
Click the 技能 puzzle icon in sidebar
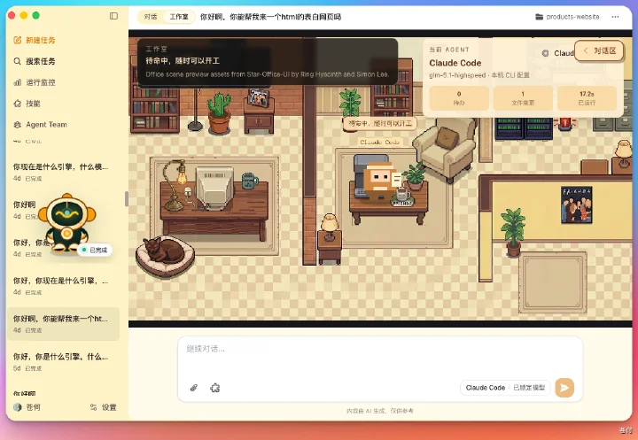point(17,104)
